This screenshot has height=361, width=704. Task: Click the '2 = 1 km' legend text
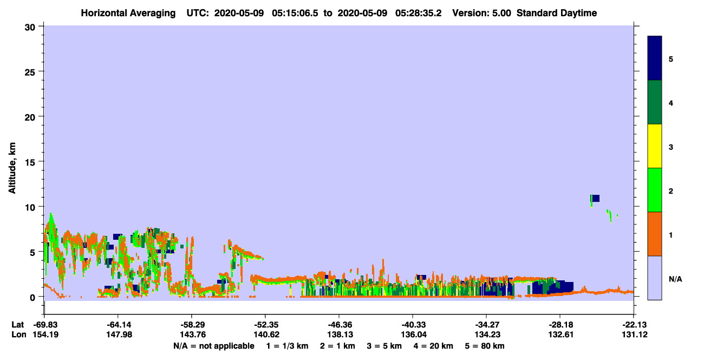[337, 346]
